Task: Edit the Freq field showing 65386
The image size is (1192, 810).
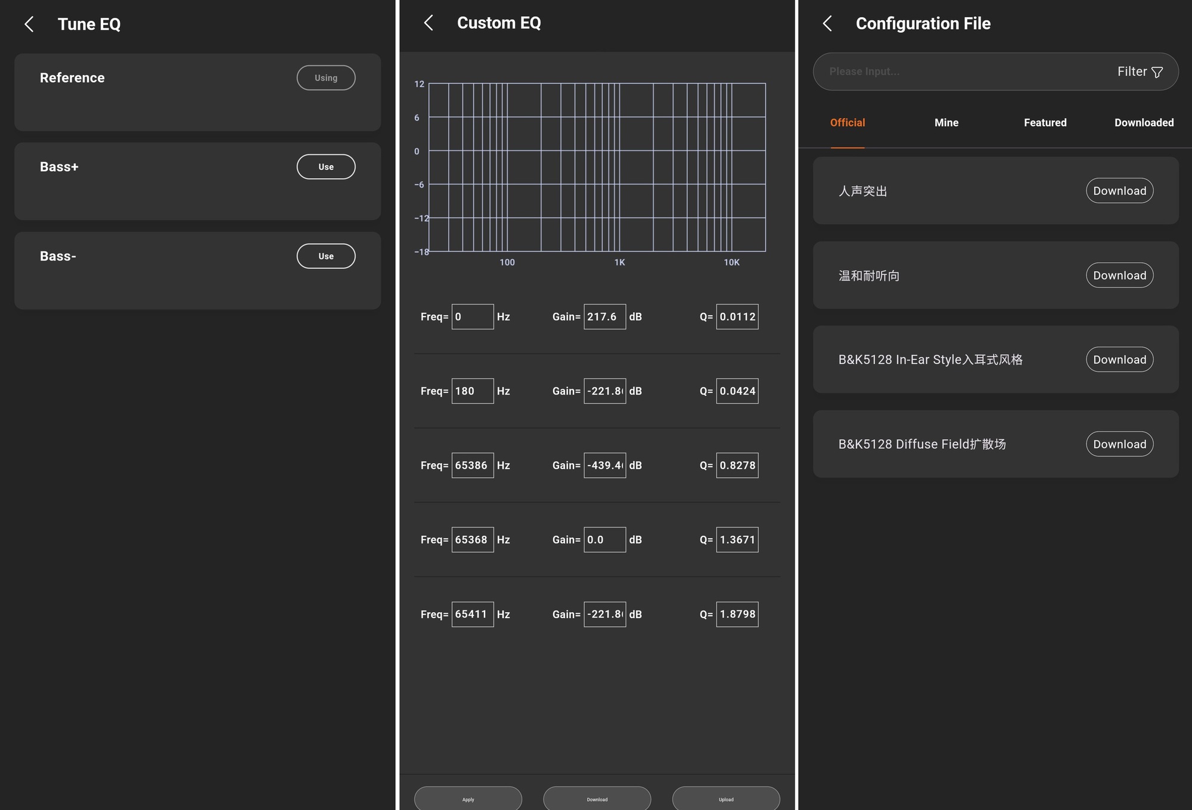Action: click(473, 465)
